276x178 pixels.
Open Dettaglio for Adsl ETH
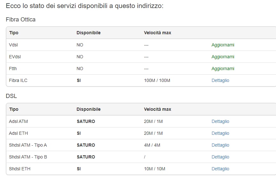(220, 133)
